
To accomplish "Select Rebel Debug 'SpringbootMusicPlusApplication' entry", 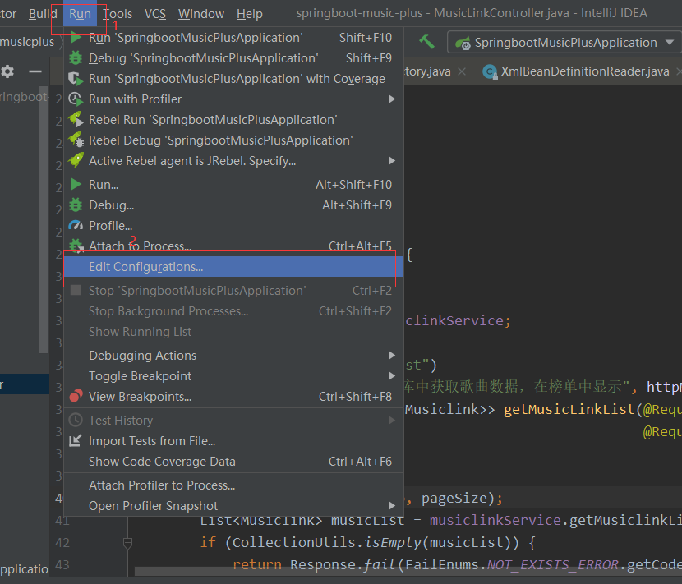I will coord(233,140).
